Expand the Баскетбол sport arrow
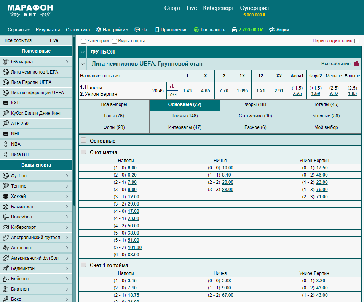Image resolution: width=364 pixels, height=302 pixels. coord(67,207)
